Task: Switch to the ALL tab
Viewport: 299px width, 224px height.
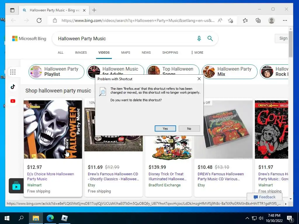Action: (60, 52)
